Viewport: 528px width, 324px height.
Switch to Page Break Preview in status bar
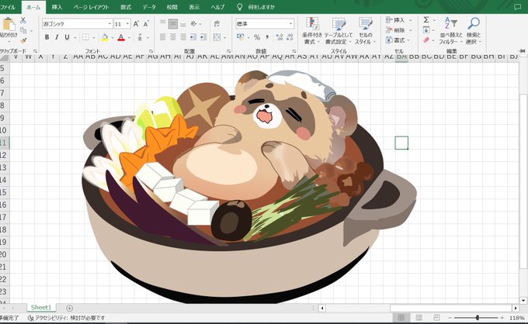click(436, 318)
